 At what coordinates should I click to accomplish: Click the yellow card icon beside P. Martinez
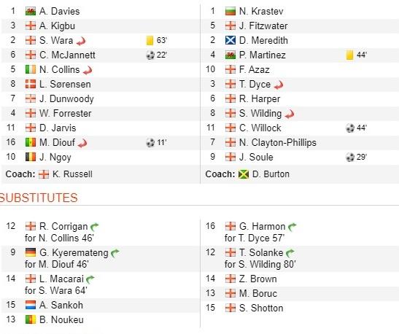click(350, 55)
